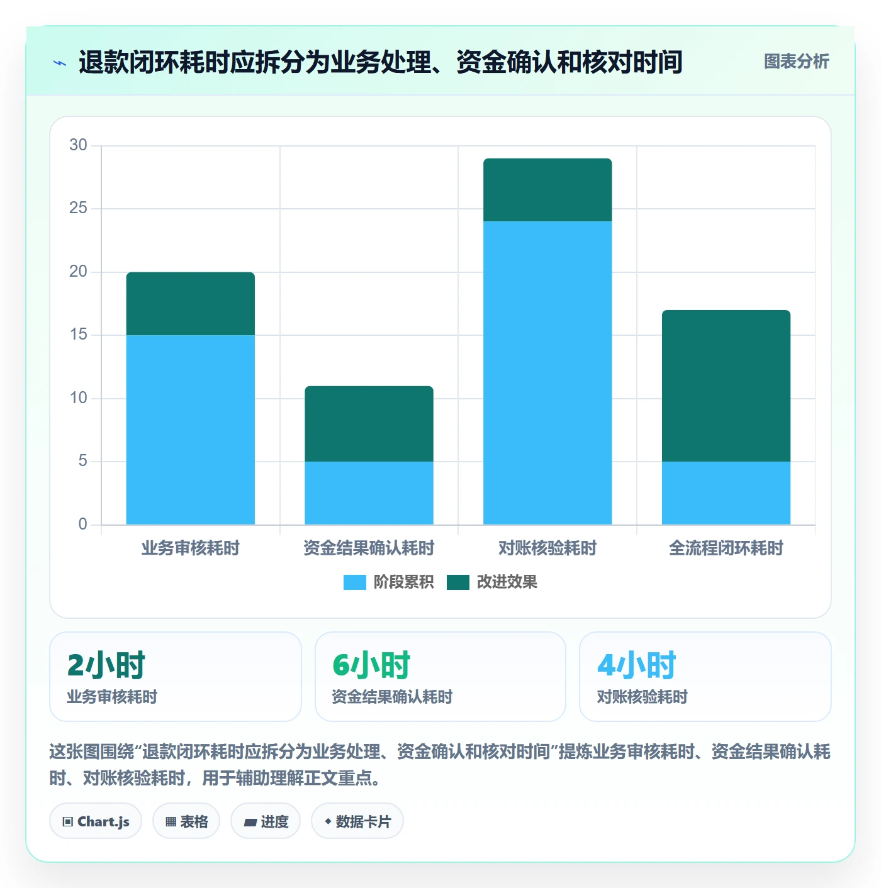Screen dimensions: 881x888
Task: Click the 图表分析 label in the header
Action: [x=796, y=62]
